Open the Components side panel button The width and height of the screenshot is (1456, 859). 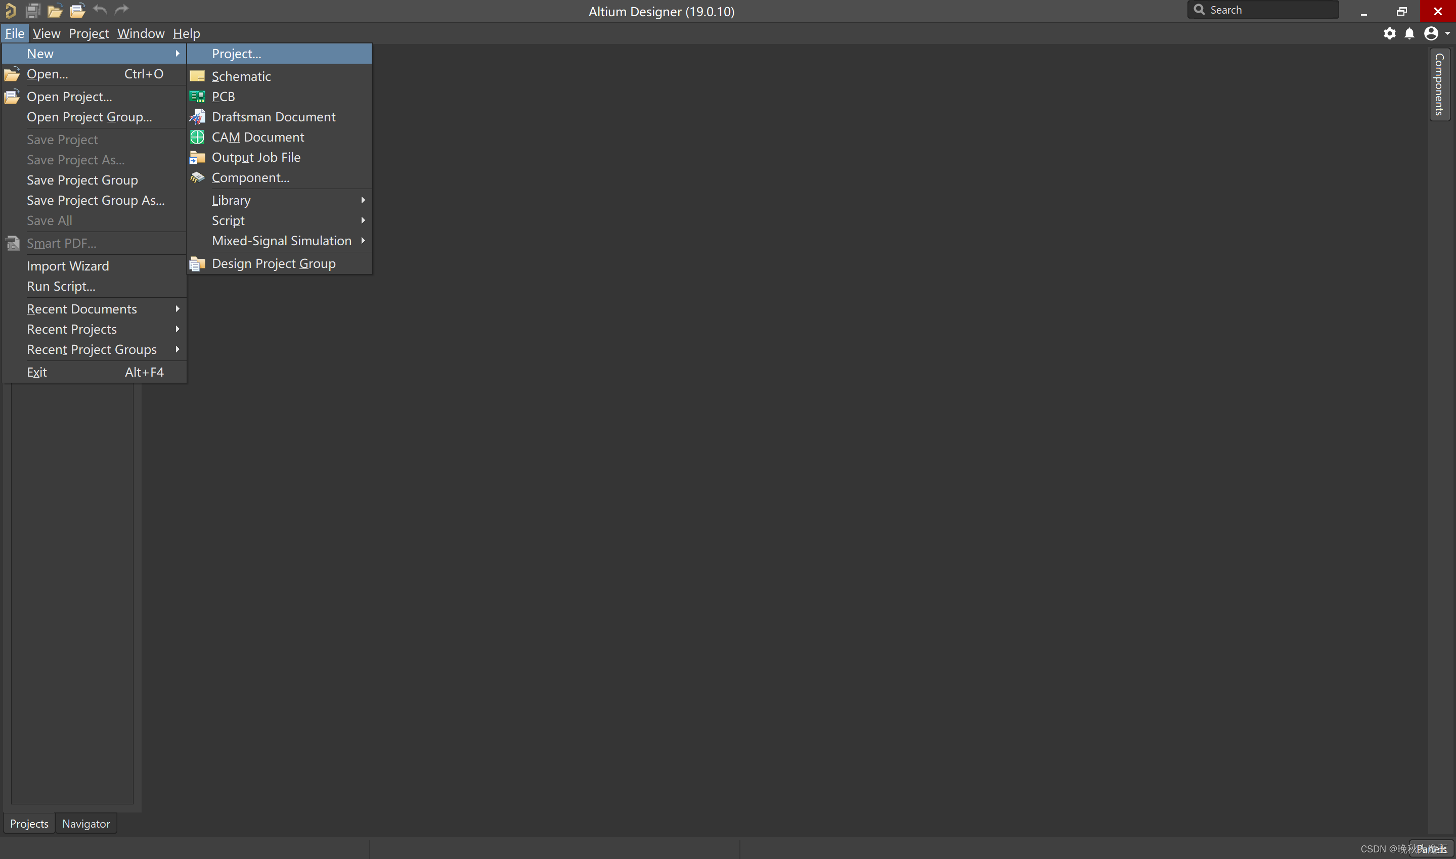[1439, 84]
